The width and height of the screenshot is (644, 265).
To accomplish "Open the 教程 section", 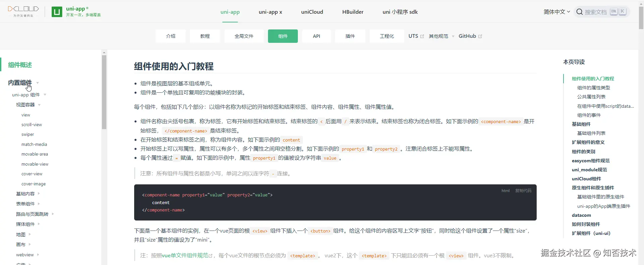I will [205, 36].
